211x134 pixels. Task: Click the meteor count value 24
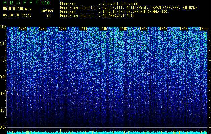pyautogui.click(x=49, y=15)
